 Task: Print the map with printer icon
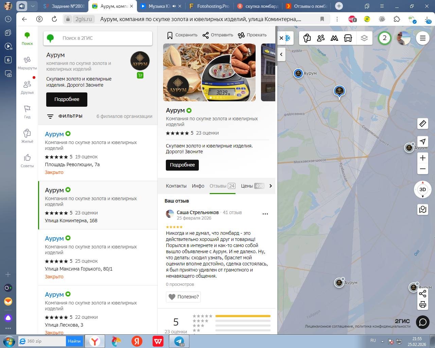coord(423,304)
